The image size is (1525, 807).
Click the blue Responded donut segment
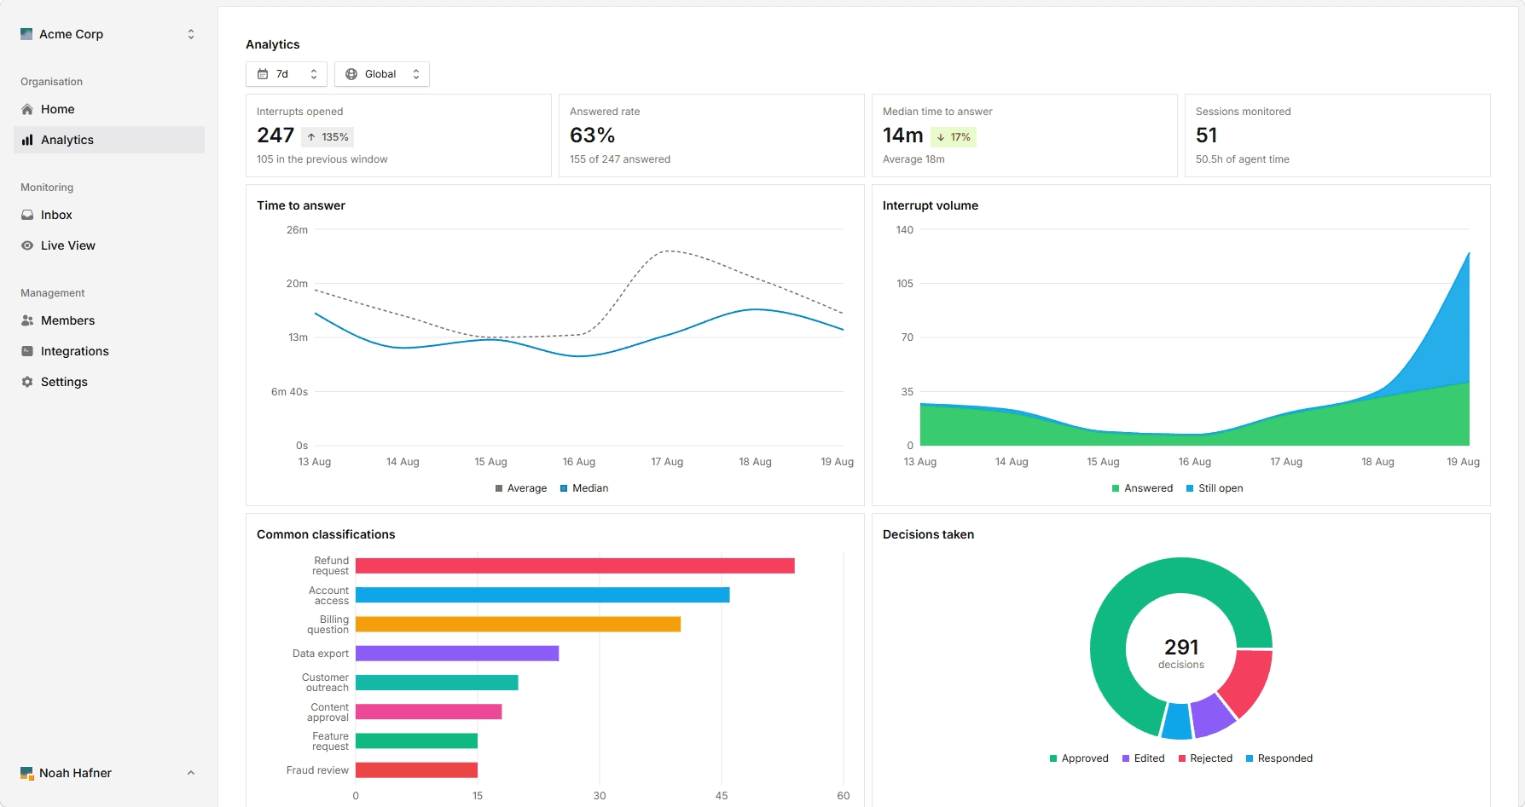[1177, 722]
